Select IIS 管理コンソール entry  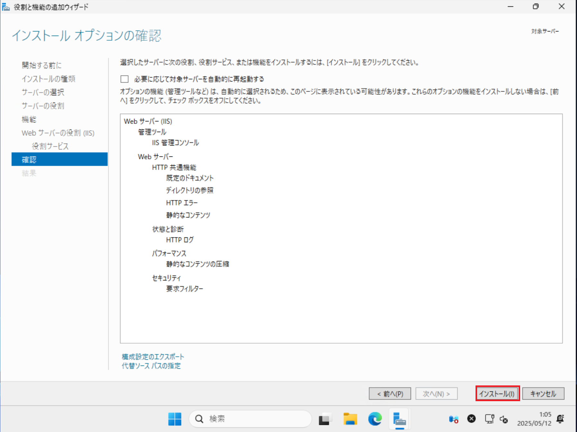[x=175, y=143]
